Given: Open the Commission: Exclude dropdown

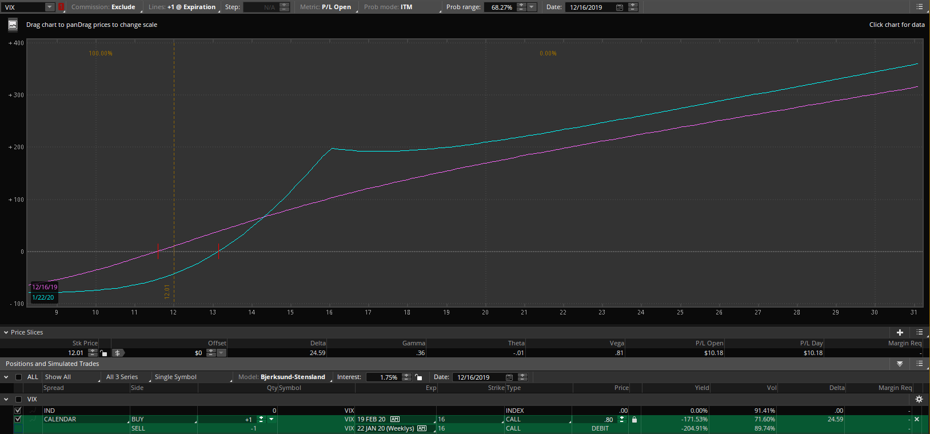Looking at the screenshot, I should [103, 7].
